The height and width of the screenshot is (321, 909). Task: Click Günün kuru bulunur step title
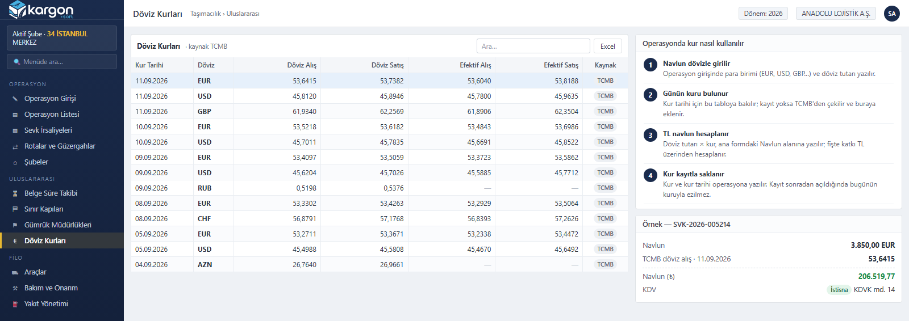[695, 94]
